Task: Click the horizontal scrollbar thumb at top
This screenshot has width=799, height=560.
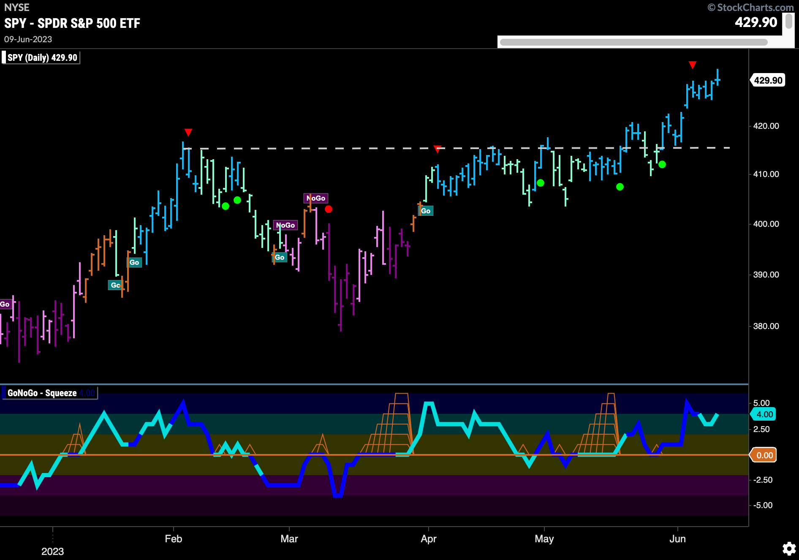Action: point(633,42)
